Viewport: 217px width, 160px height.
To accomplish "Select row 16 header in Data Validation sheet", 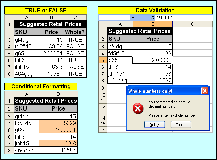I will (103, 129).
